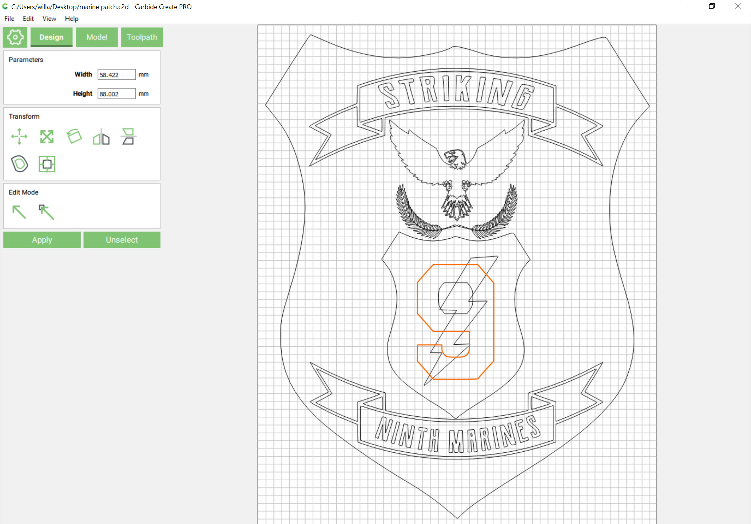Viewport: 751px width, 524px height.
Task: Switch to the Design tab
Action: 51,37
